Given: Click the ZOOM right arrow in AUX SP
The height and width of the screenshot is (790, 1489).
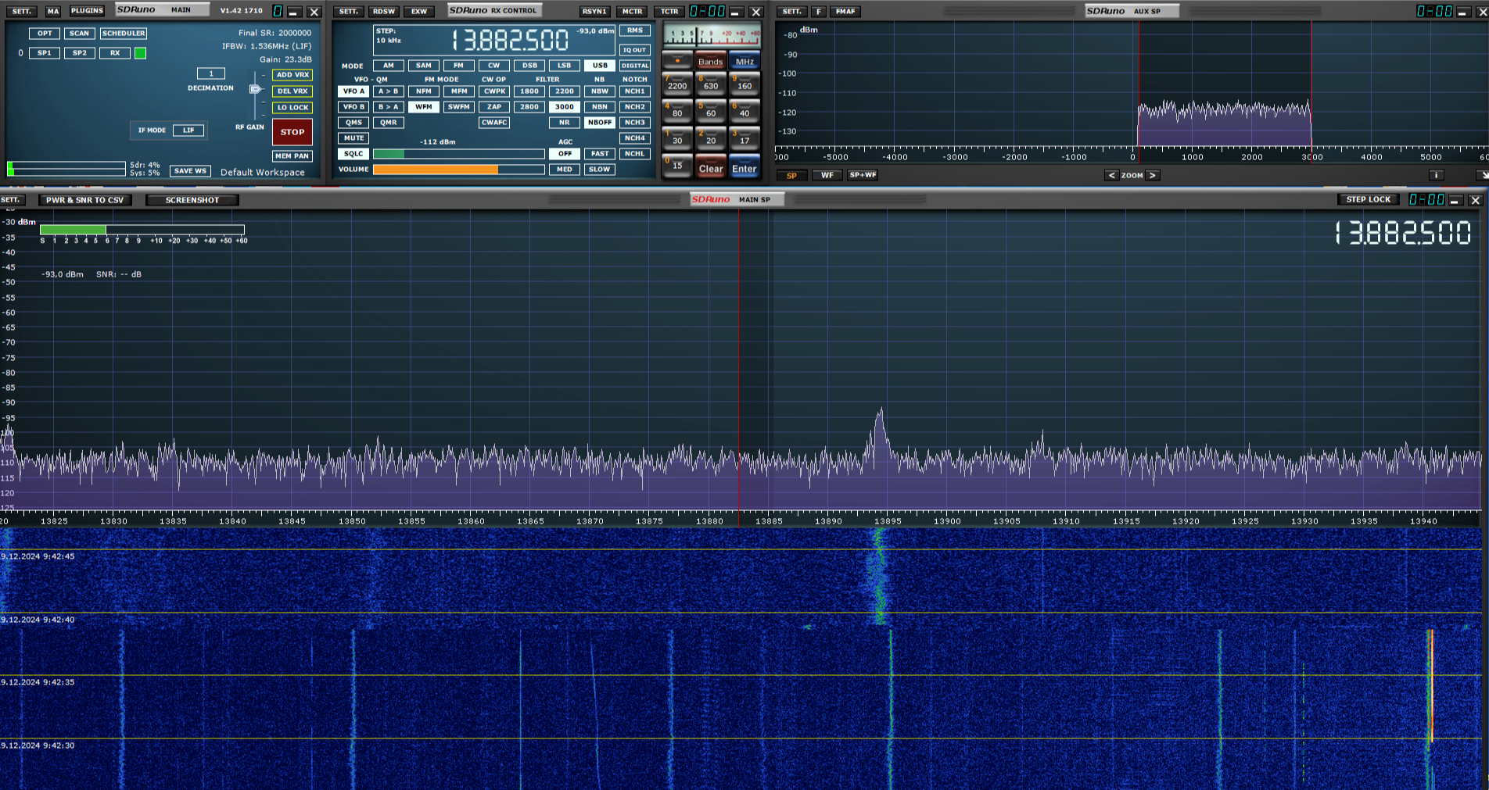Looking at the screenshot, I should [1152, 175].
